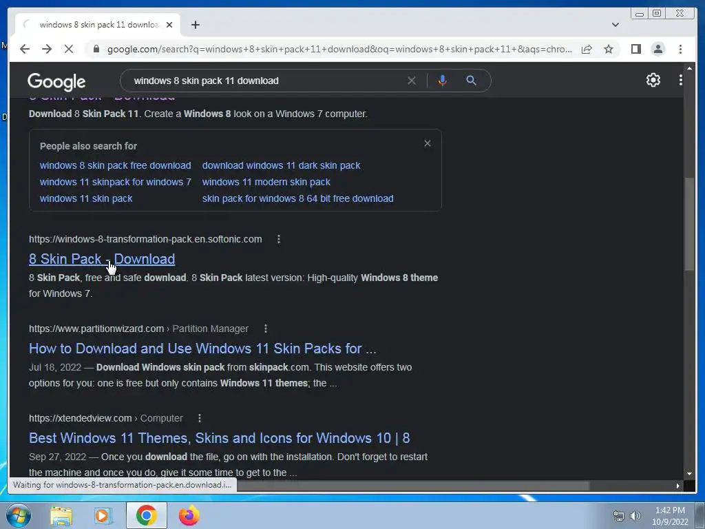This screenshot has height=529, width=705.
Task: Open network status tray icon
Action: pos(619,516)
